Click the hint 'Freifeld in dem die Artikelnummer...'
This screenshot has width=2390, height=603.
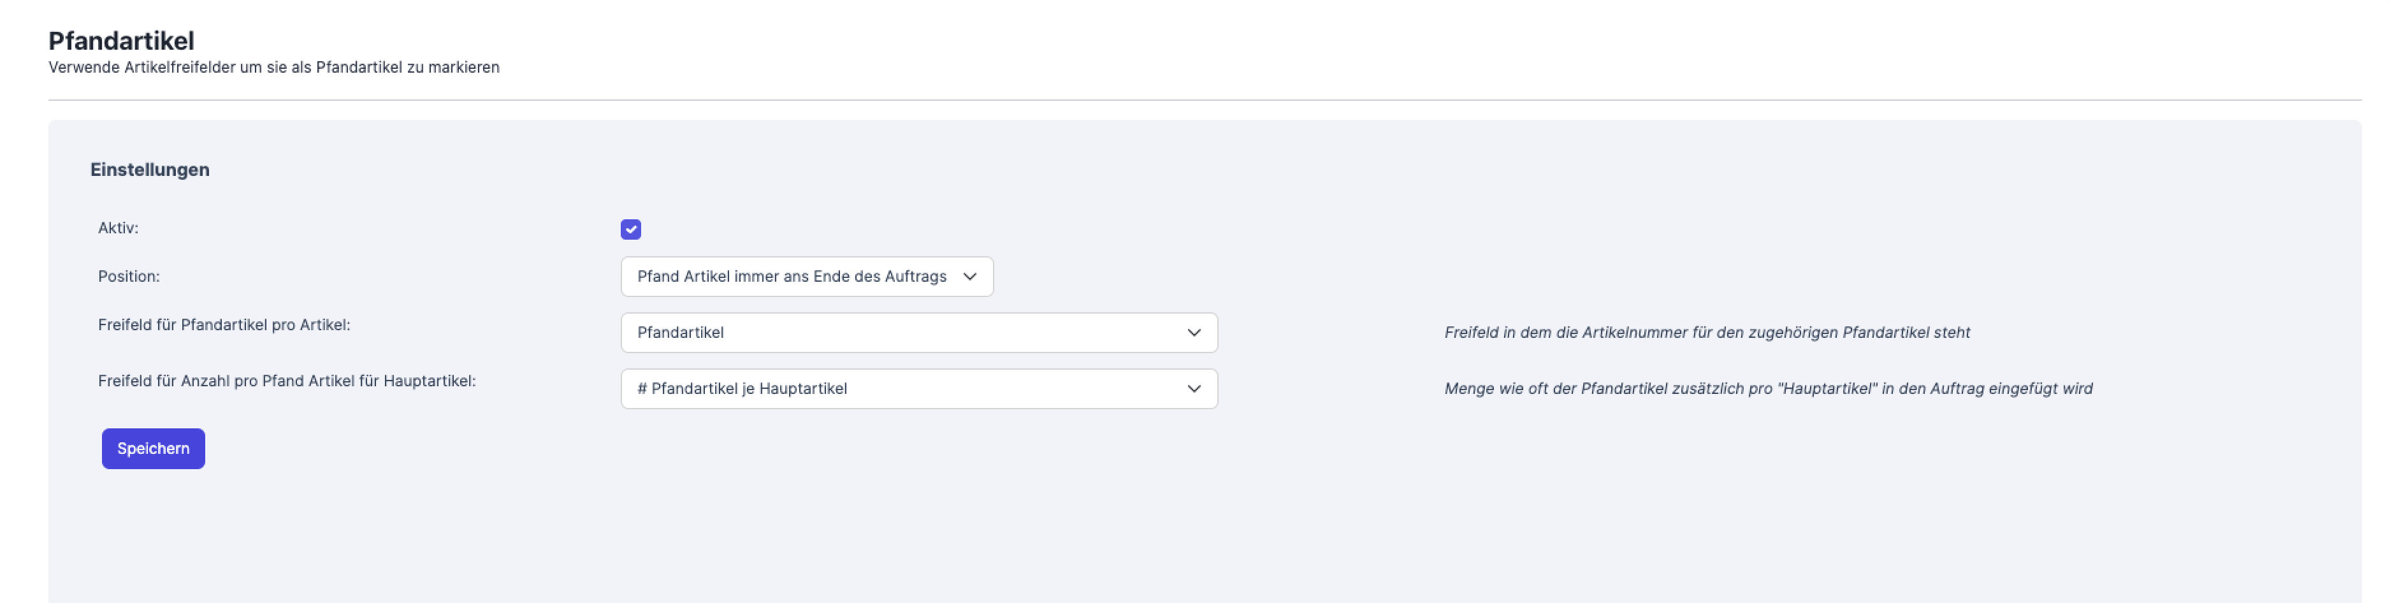point(1706,333)
